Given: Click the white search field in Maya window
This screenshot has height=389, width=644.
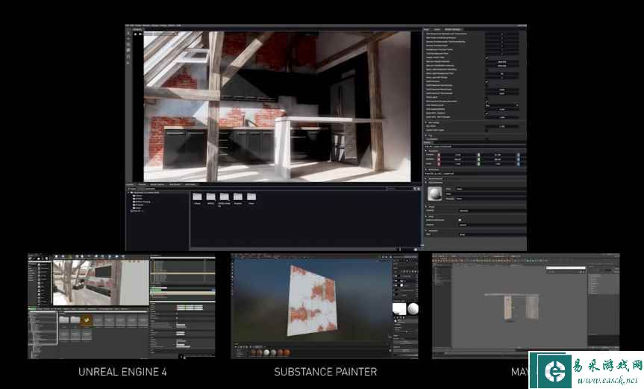Looking at the screenshot, I should pyautogui.click(x=565, y=269).
